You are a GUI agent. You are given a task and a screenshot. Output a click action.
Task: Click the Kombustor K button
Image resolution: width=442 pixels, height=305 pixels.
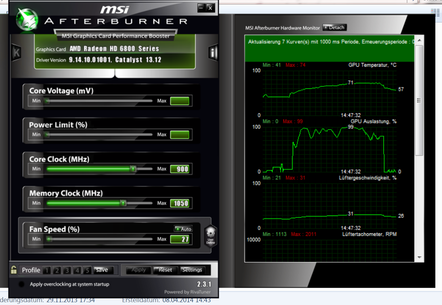coord(16,53)
